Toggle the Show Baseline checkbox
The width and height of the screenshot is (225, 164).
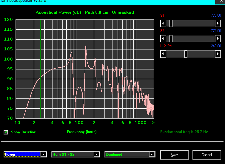point(6,132)
